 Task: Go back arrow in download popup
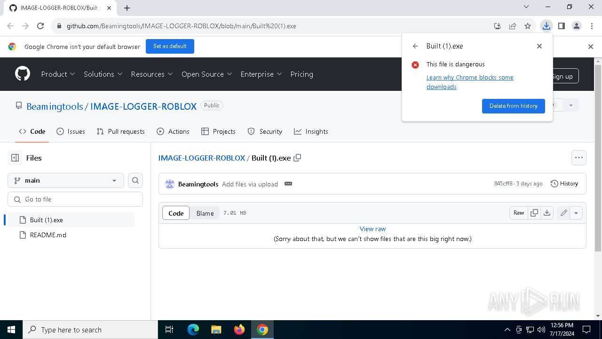click(x=415, y=46)
